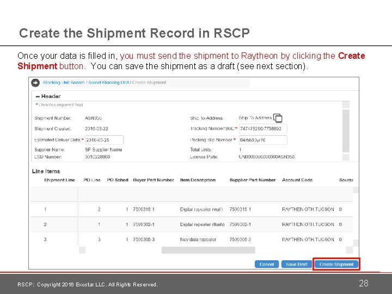
Task: Click the Line Items section heading
Action: point(46,171)
